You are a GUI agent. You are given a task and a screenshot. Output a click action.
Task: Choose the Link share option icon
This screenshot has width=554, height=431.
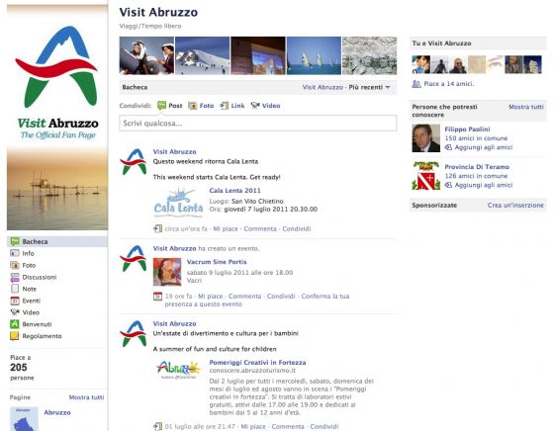225,106
